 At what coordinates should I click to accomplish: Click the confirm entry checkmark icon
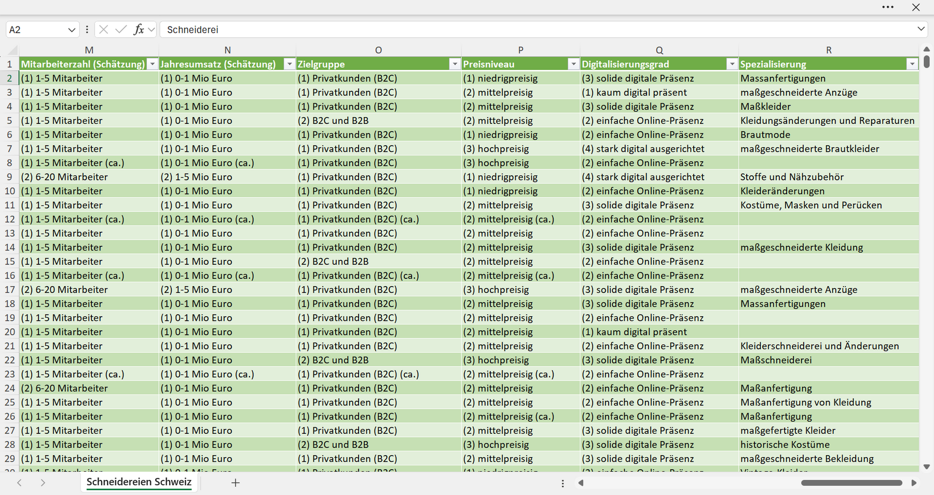tap(121, 30)
